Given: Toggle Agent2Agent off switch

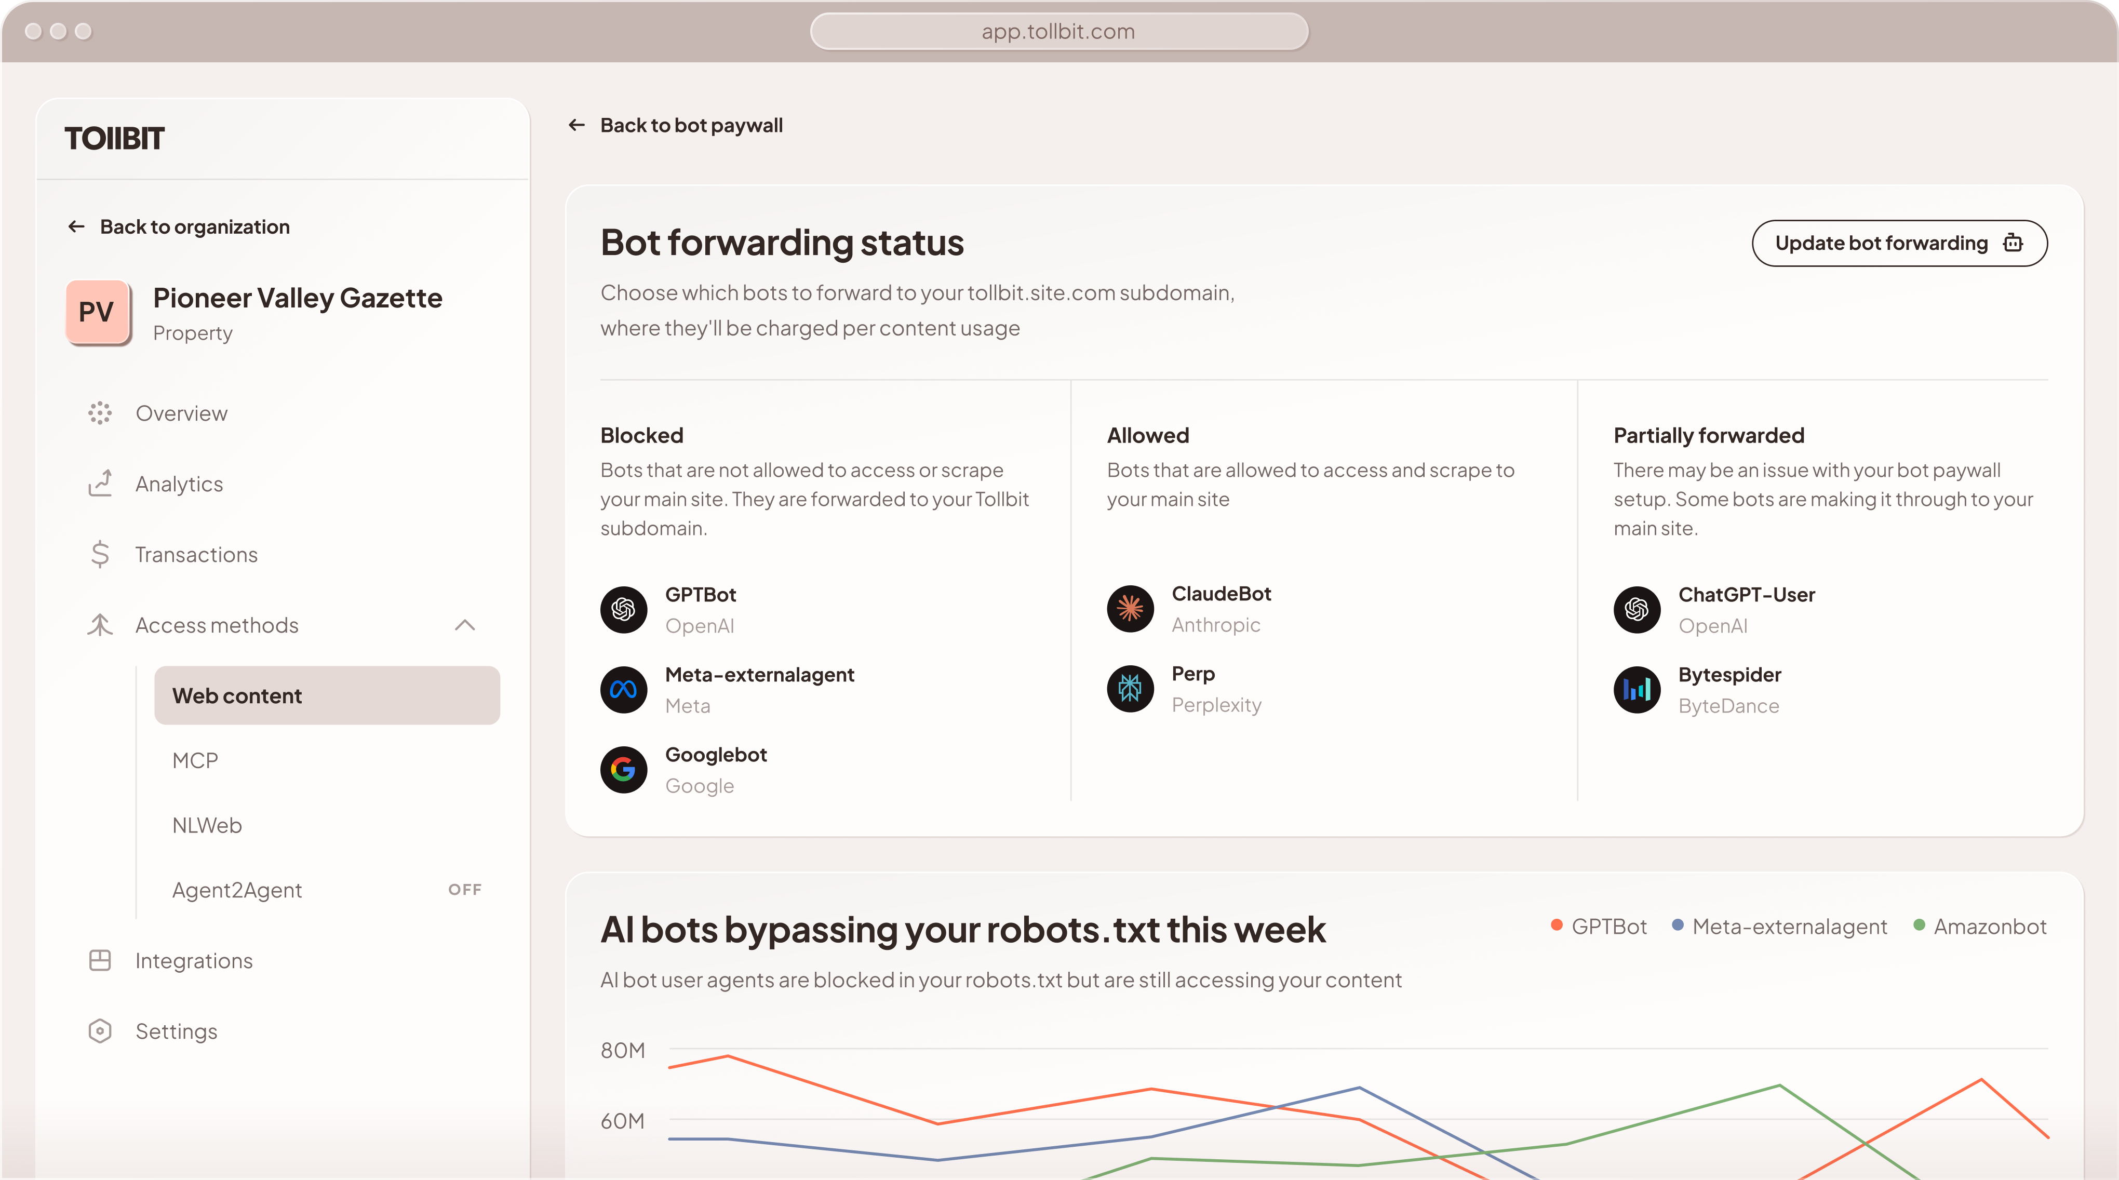Looking at the screenshot, I should tap(465, 890).
